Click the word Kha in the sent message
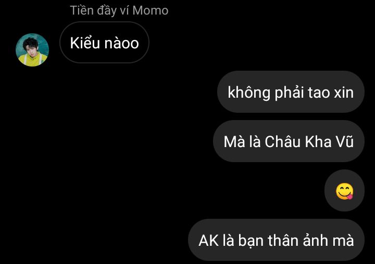The height and width of the screenshot is (264, 375). click(318, 141)
